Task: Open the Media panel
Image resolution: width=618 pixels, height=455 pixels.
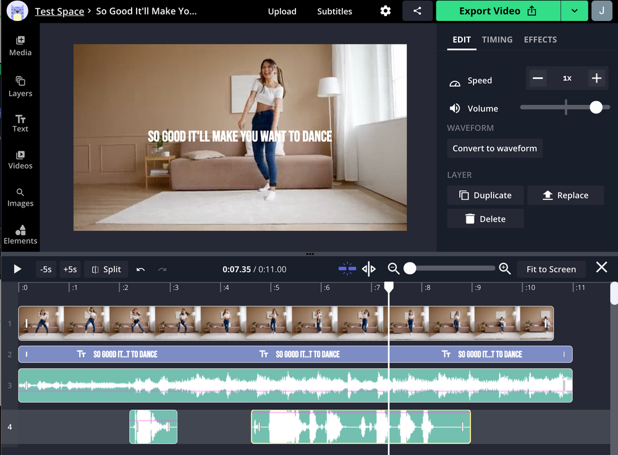Action: point(20,46)
